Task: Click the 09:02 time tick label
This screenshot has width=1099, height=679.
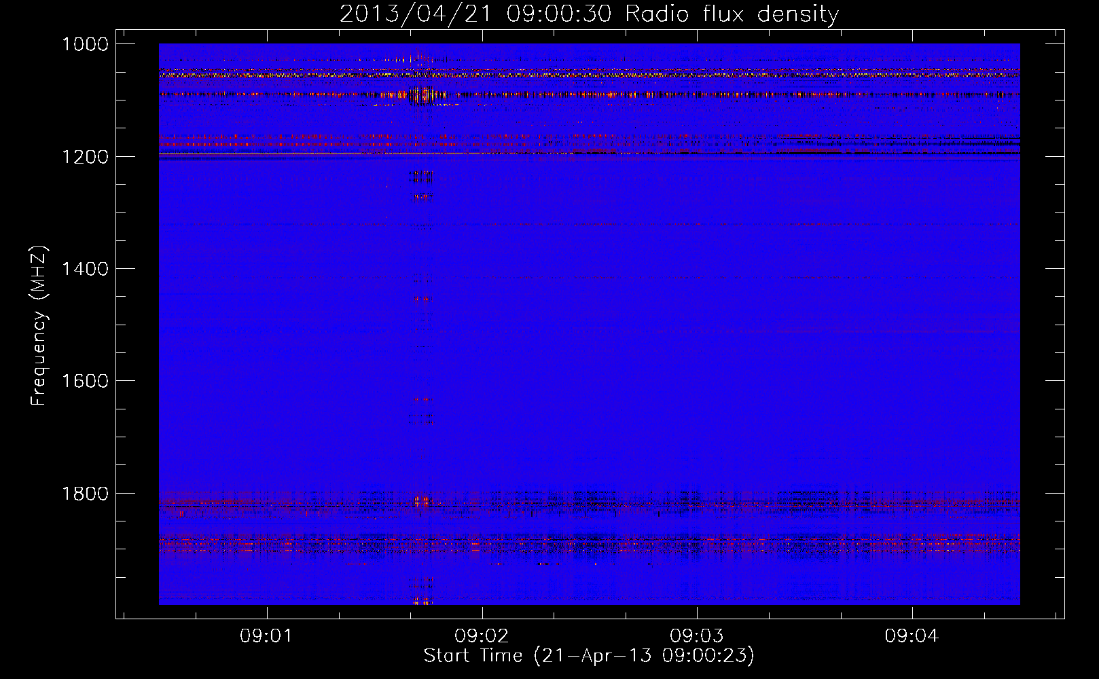Action: click(482, 636)
